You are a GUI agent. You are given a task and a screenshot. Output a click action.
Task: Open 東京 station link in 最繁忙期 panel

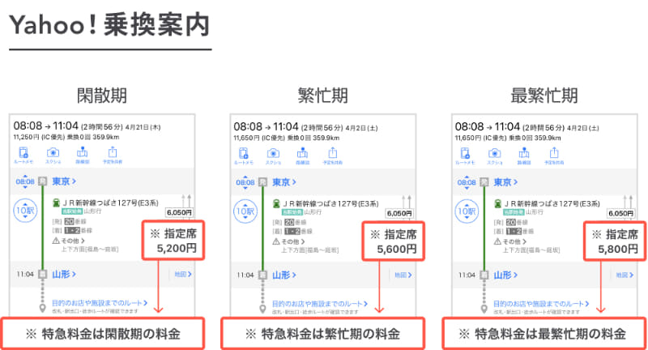[505, 182]
